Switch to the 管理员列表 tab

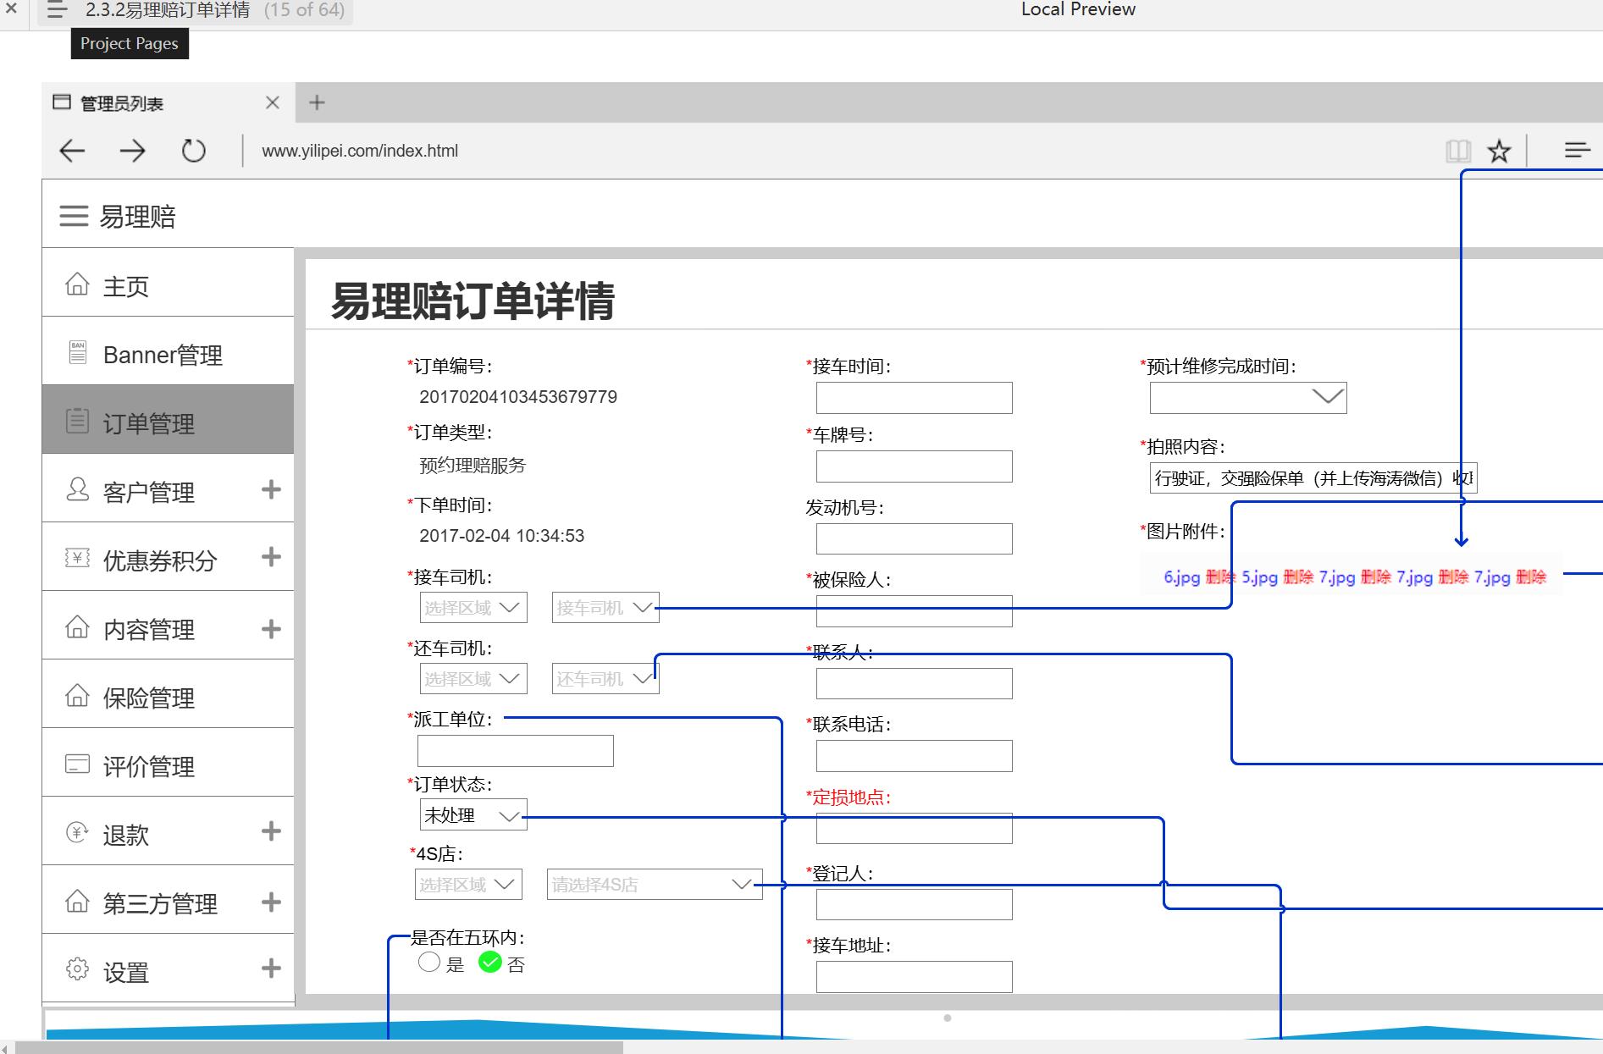pyautogui.click(x=169, y=102)
